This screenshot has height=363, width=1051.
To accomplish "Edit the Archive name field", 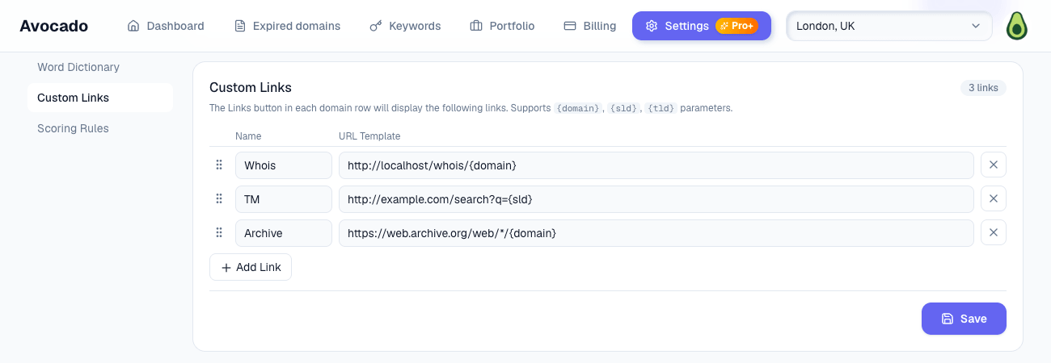I will coord(284,233).
